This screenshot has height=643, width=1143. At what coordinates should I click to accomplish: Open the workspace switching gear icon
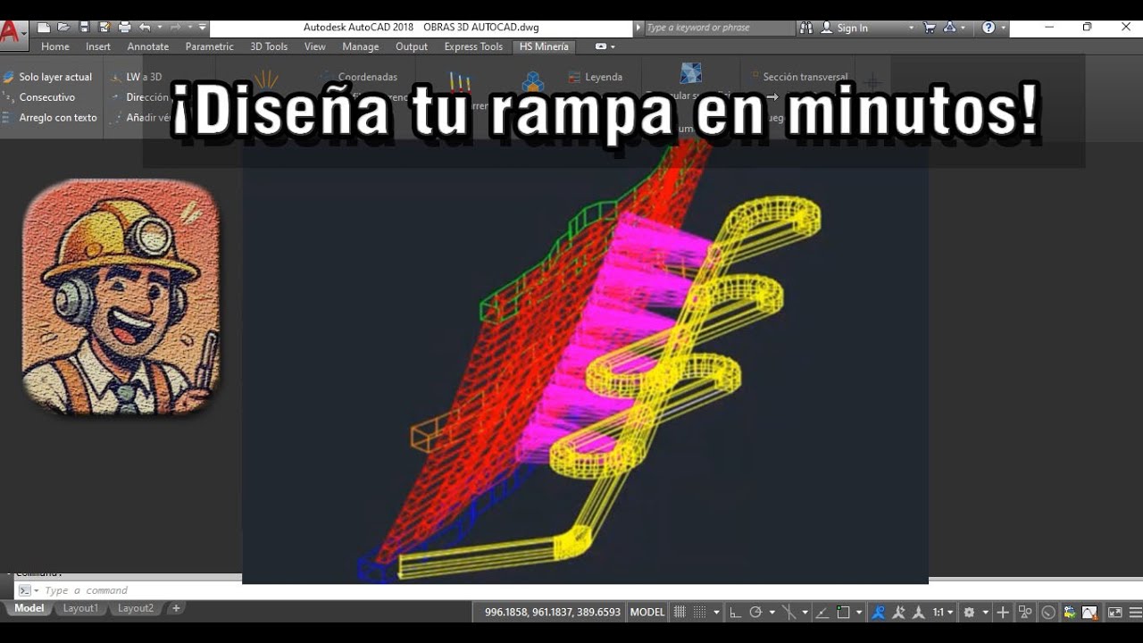click(x=969, y=613)
